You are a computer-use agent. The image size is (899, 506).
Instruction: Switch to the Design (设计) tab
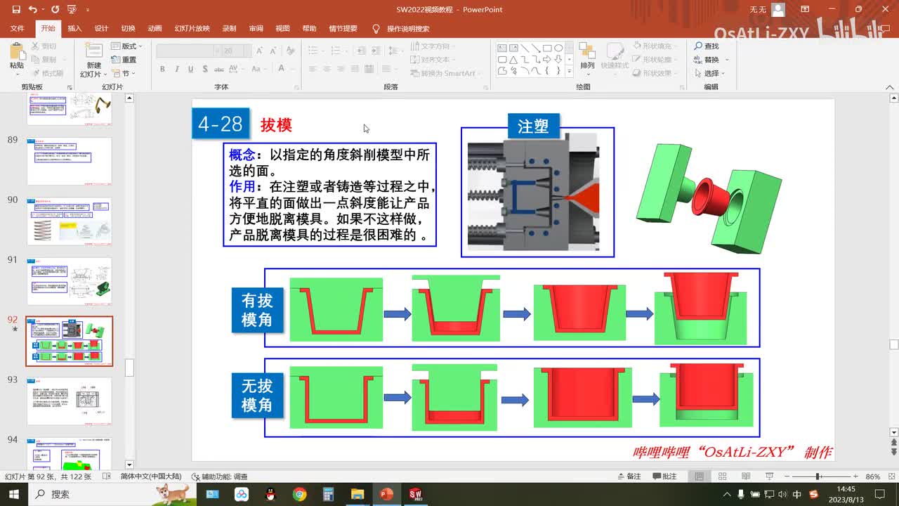[101, 29]
